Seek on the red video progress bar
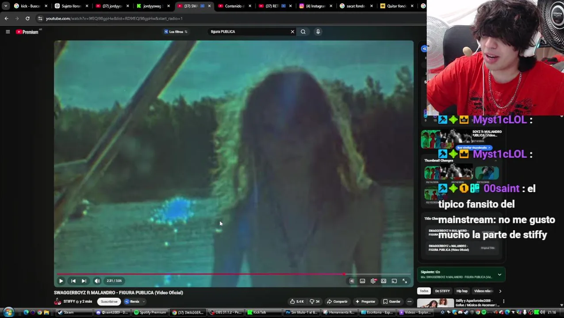The image size is (564, 318). 234,274
